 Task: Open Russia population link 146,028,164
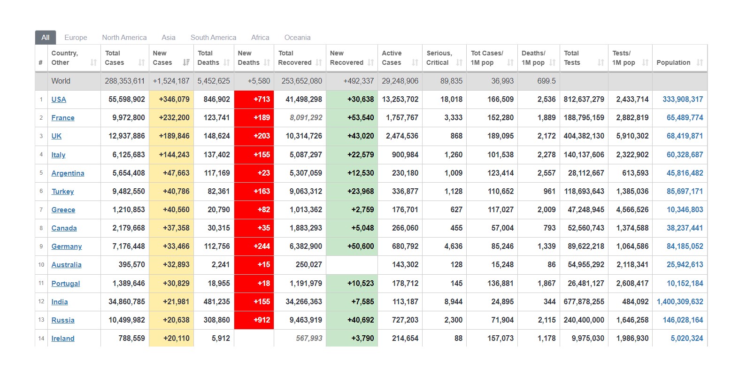click(x=683, y=320)
